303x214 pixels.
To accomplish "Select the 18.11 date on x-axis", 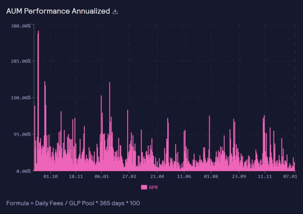I will pos(76,176).
